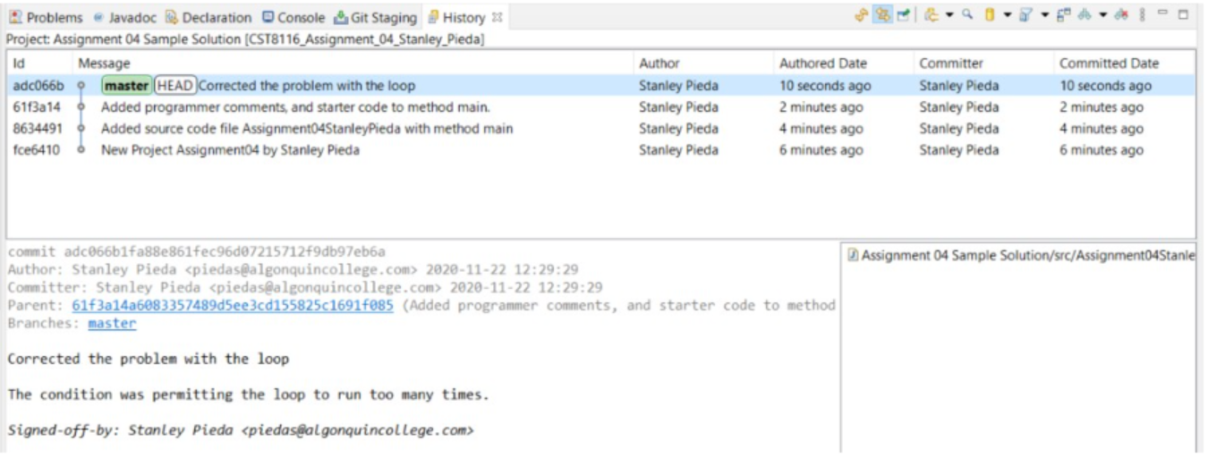
Task: Click the Author column header
Action: click(x=702, y=64)
